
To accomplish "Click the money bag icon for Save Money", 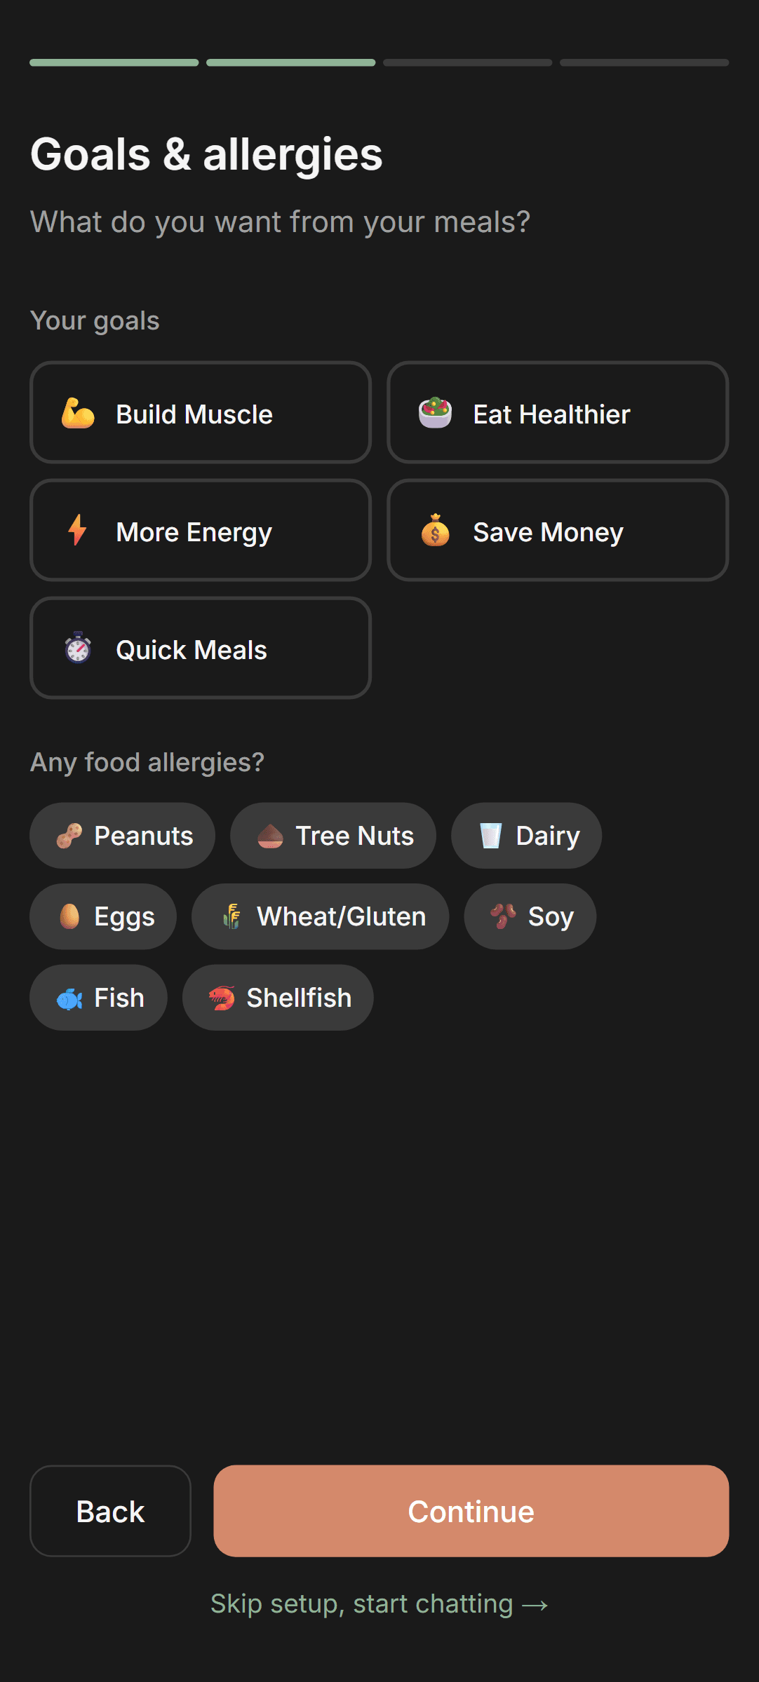I will coord(436,531).
